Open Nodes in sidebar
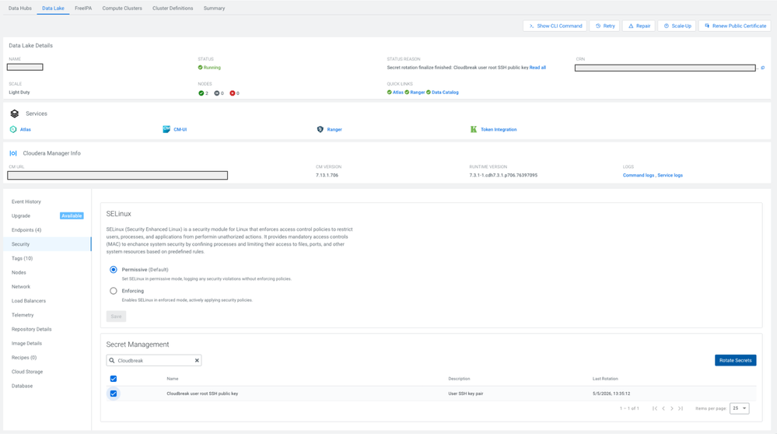This screenshot has height=434, width=777. (x=47, y=272)
